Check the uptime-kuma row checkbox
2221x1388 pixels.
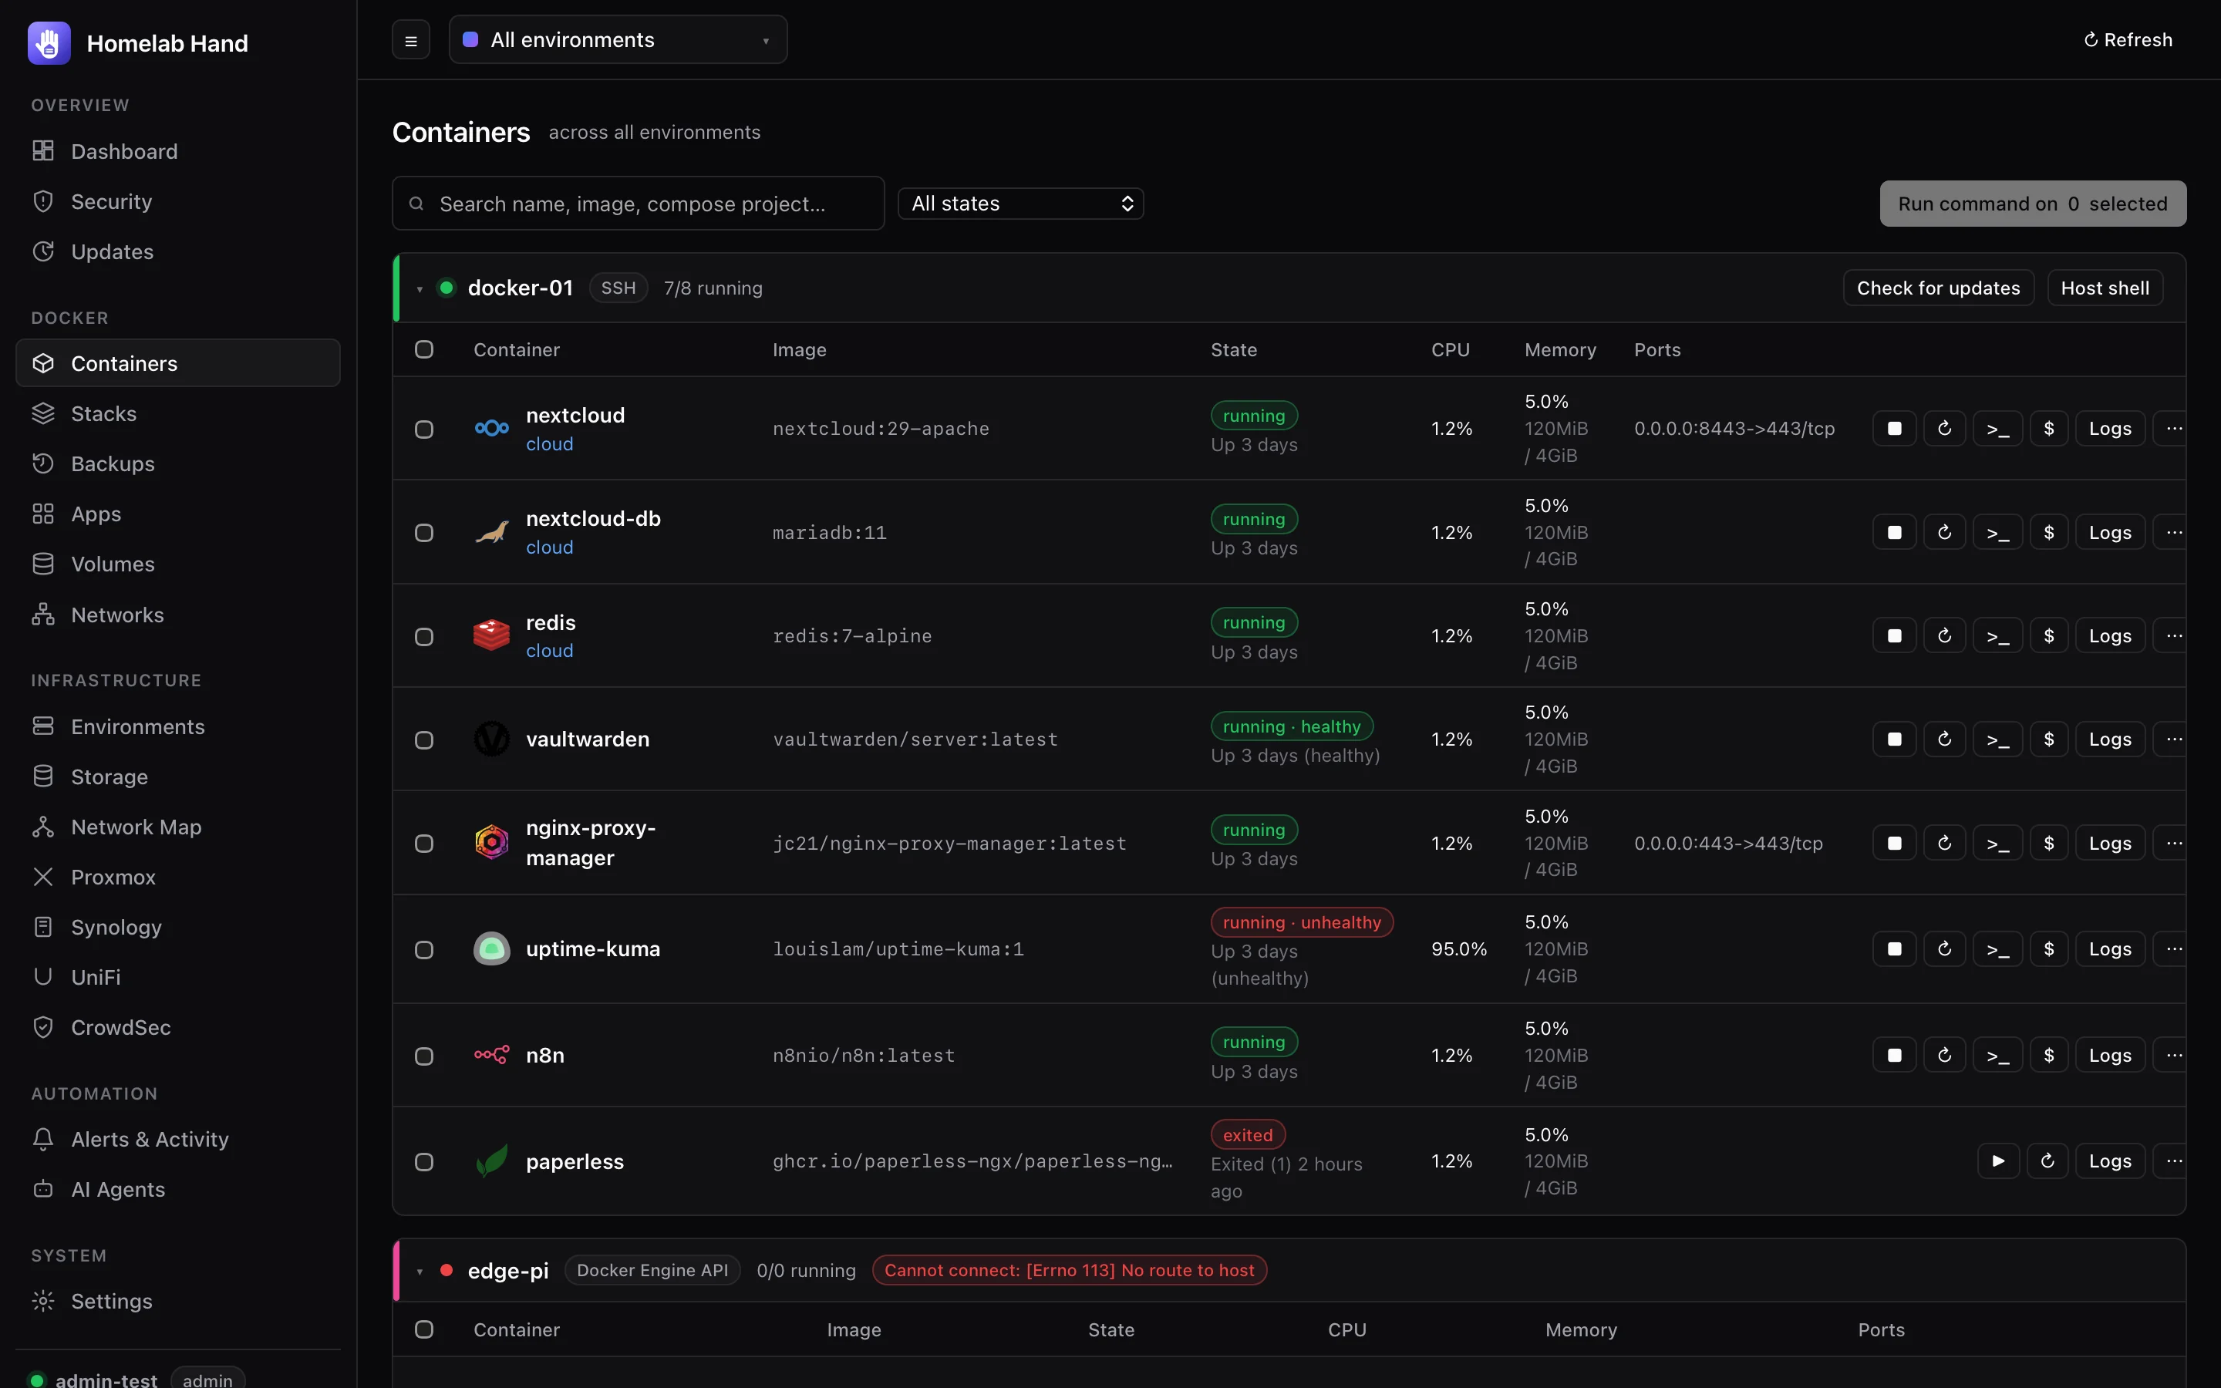point(424,950)
